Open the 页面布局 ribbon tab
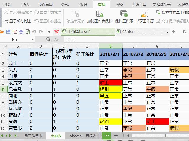 pyautogui.click(x=45, y=5)
